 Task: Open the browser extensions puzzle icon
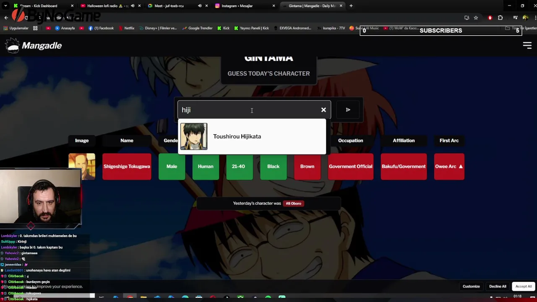coord(500,18)
